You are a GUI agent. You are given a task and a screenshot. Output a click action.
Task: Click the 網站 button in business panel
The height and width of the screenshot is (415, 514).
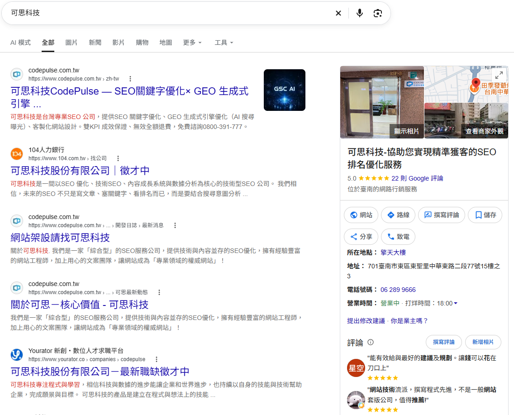coord(361,215)
